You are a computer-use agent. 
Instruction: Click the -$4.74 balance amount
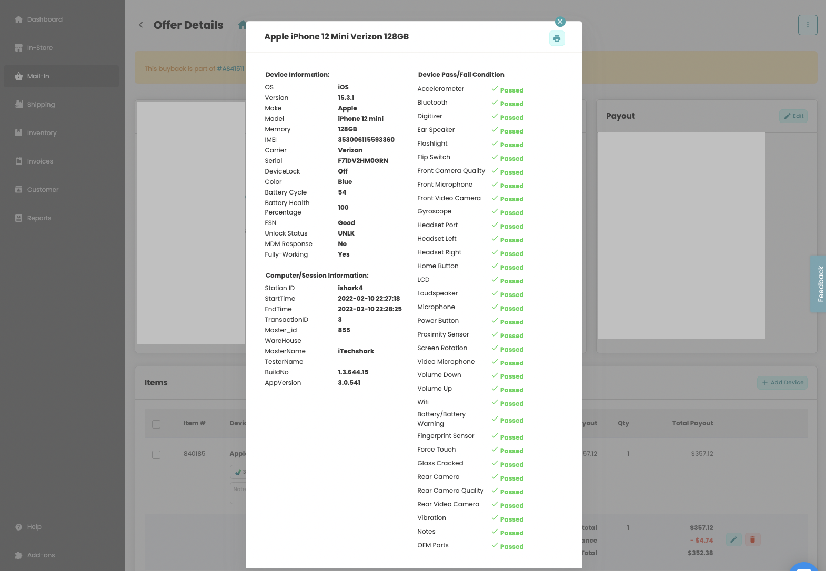click(x=702, y=541)
